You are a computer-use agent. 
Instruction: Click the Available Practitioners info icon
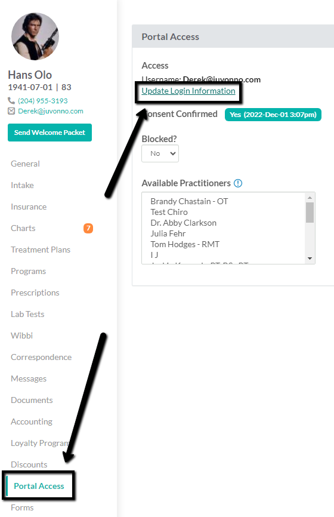pyautogui.click(x=238, y=183)
